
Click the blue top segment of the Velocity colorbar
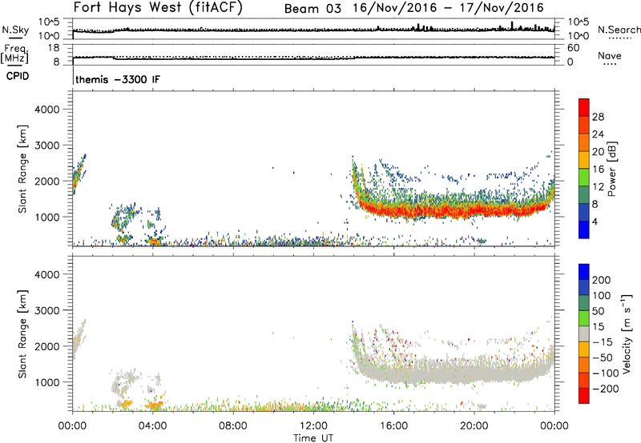pos(584,272)
